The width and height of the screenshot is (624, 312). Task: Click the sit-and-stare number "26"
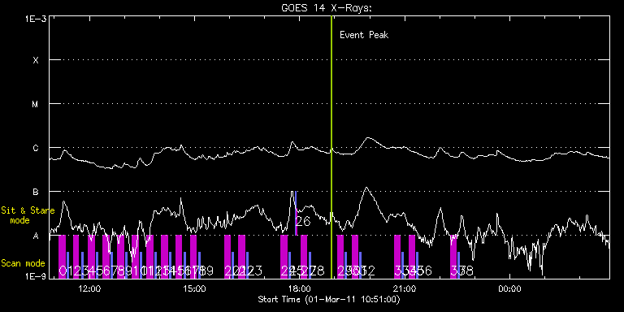302,222
